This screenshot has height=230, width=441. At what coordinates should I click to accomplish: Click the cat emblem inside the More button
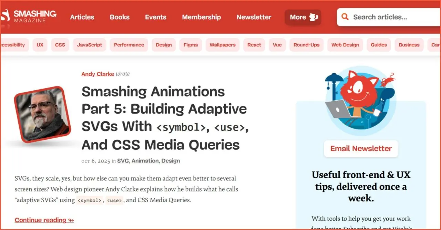[x=314, y=17]
